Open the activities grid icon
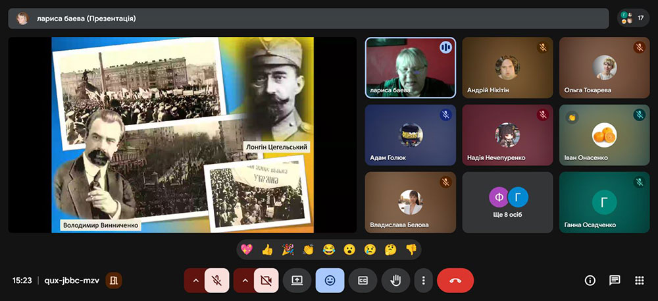 click(639, 280)
